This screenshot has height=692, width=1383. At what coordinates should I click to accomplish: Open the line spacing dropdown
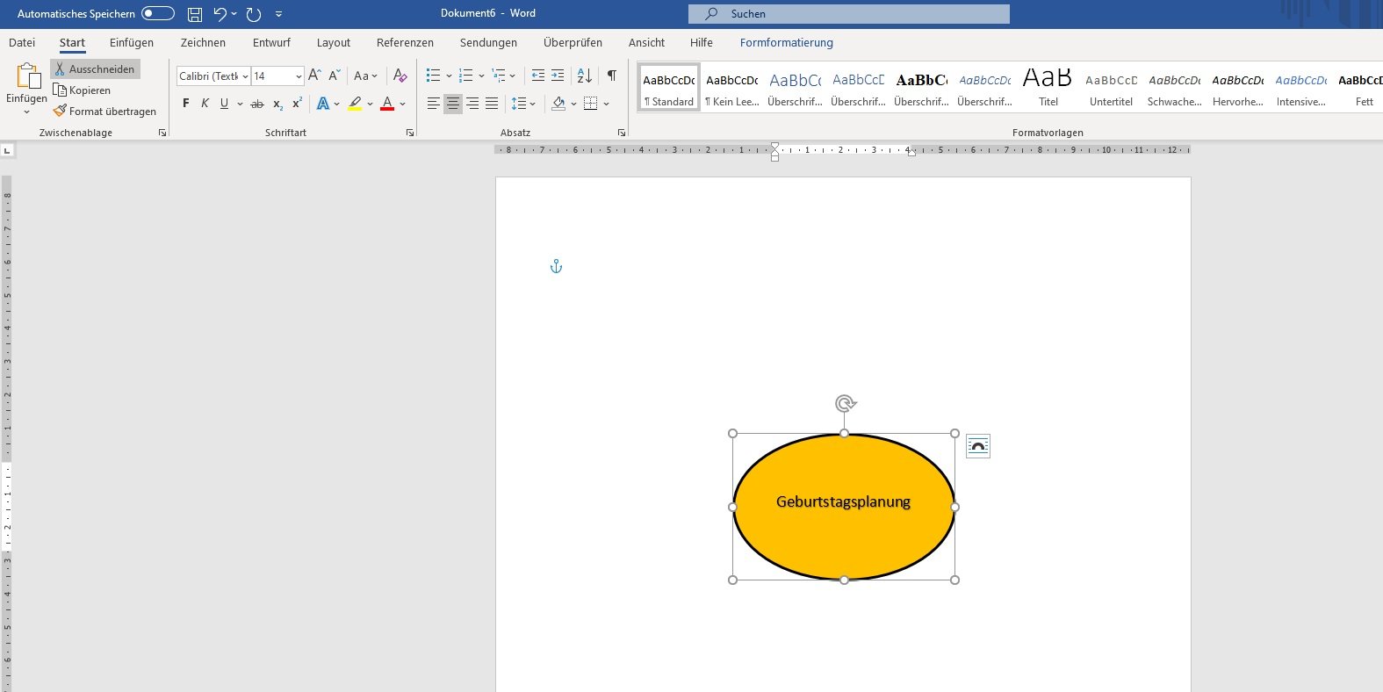tap(523, 104)
